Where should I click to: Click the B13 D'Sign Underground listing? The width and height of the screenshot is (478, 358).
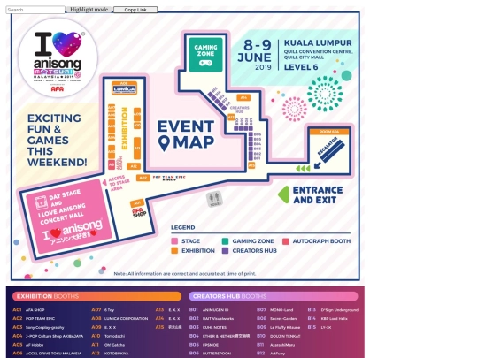tap(333, 310)
